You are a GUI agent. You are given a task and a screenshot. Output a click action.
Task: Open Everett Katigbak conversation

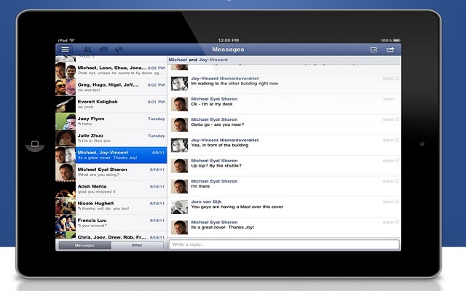pyautogui.click(x=111, y=104)
